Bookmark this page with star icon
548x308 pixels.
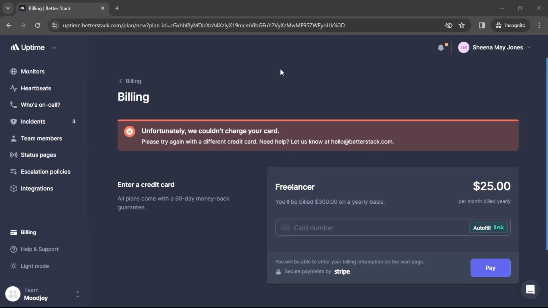[x=462, y=25]
